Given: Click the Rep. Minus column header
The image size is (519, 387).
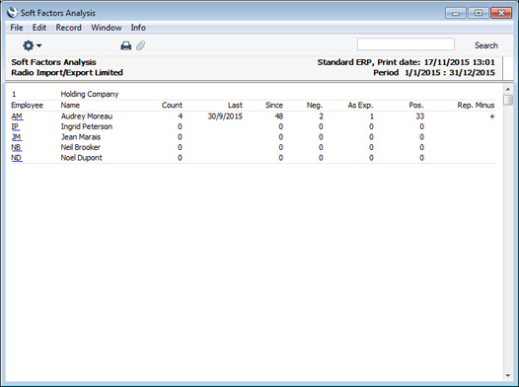Looking at the screenshot, I should [476, 106].
